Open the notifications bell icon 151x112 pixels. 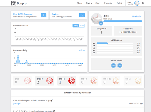[143, 3]
